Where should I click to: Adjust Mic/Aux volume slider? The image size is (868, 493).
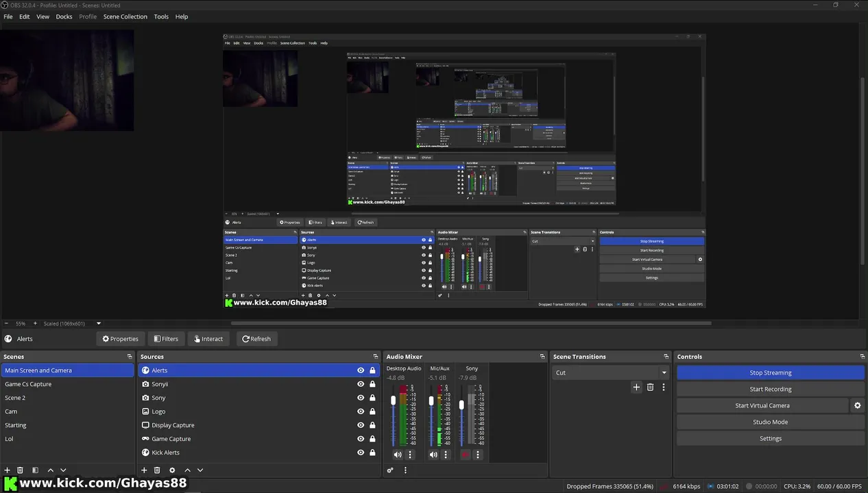tap(431, 401)
